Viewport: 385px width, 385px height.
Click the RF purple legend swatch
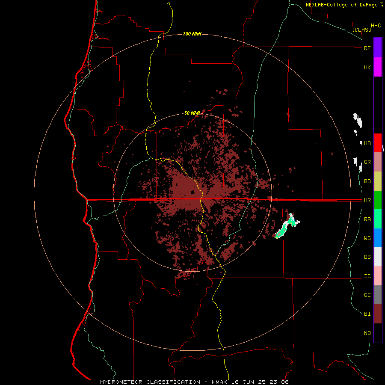click(x=378, y=48)
